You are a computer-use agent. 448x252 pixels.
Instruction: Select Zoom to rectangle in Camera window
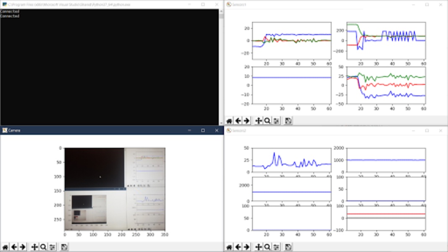[43, 247]
